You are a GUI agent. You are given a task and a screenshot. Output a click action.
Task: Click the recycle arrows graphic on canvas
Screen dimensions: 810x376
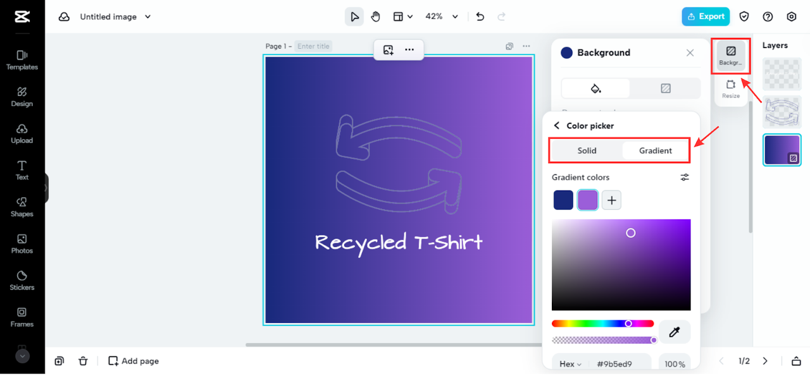[399, 164]
